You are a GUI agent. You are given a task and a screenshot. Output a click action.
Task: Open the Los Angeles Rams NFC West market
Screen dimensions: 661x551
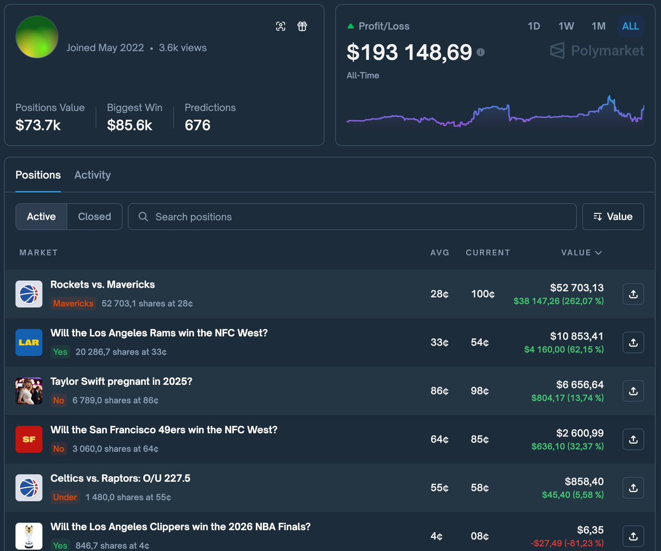pos(159,333)
